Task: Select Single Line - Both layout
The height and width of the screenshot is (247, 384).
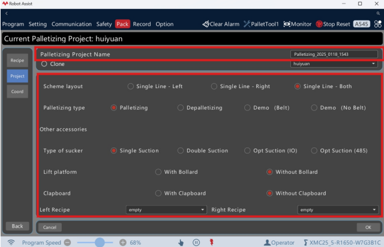Action: pyautogui.click(x=298, y=86)
